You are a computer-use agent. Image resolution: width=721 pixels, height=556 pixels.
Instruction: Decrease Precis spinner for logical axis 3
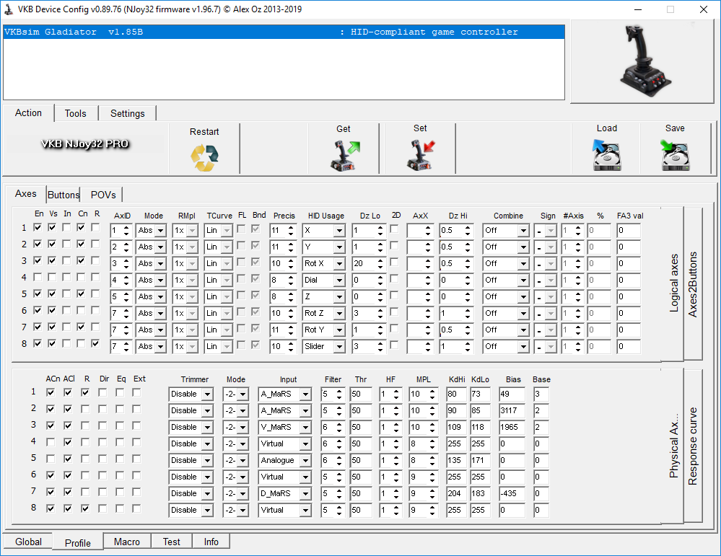[291, 267]
